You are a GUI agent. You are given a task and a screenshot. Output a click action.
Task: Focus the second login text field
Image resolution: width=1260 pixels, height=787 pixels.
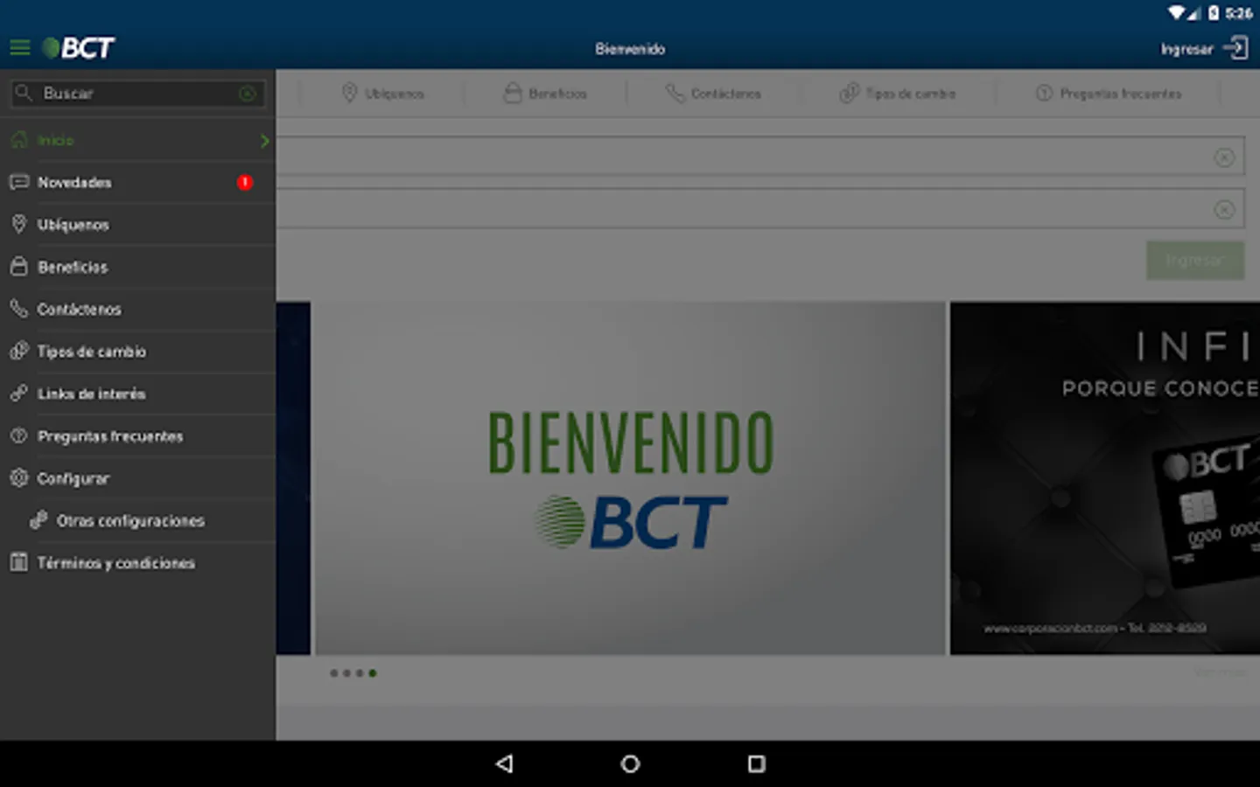coord(760,208)
